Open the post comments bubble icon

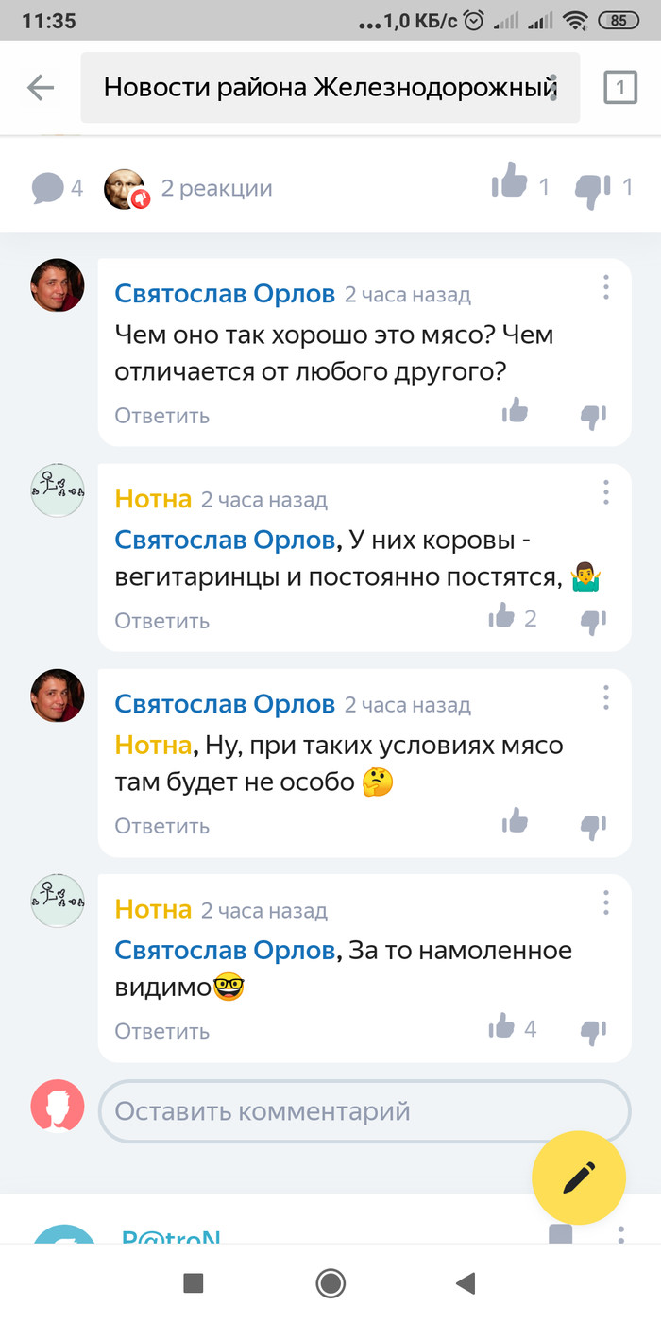tap(47, 188)
